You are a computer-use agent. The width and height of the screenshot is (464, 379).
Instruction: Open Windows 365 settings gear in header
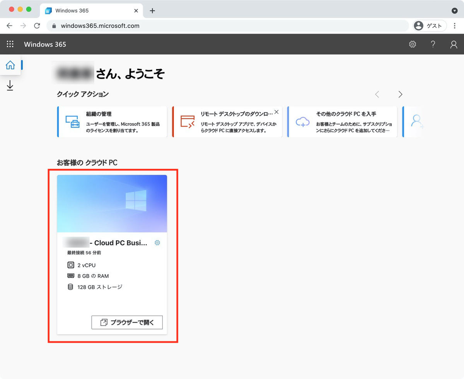click(x=413, y=44)
